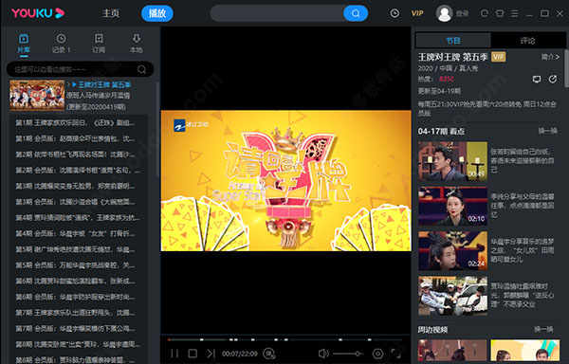
Task: Open the 片库 library sidebar icon
Action: coord(24,44)
